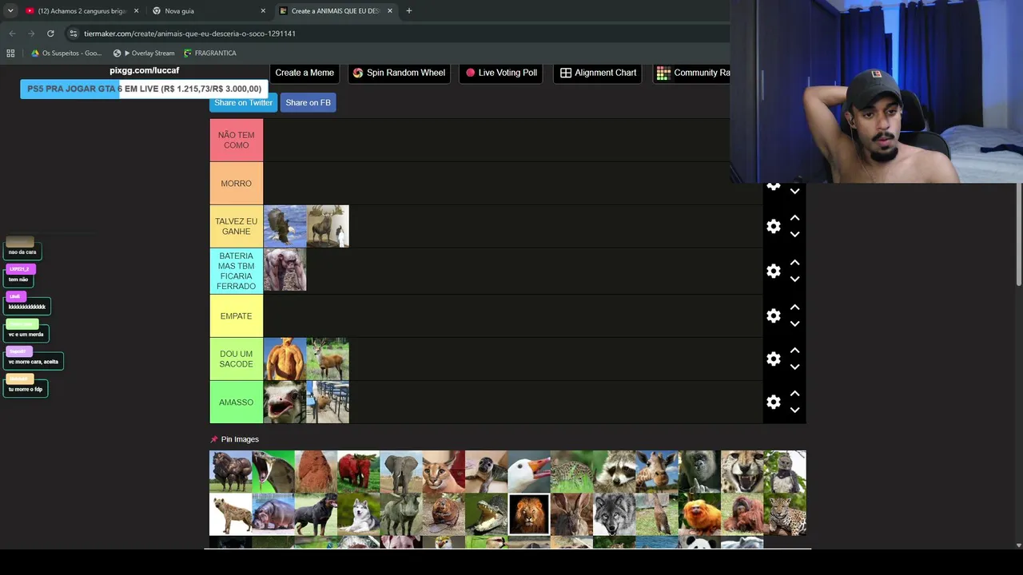Select the golden lion tamarin image

[x=699, y=514]
